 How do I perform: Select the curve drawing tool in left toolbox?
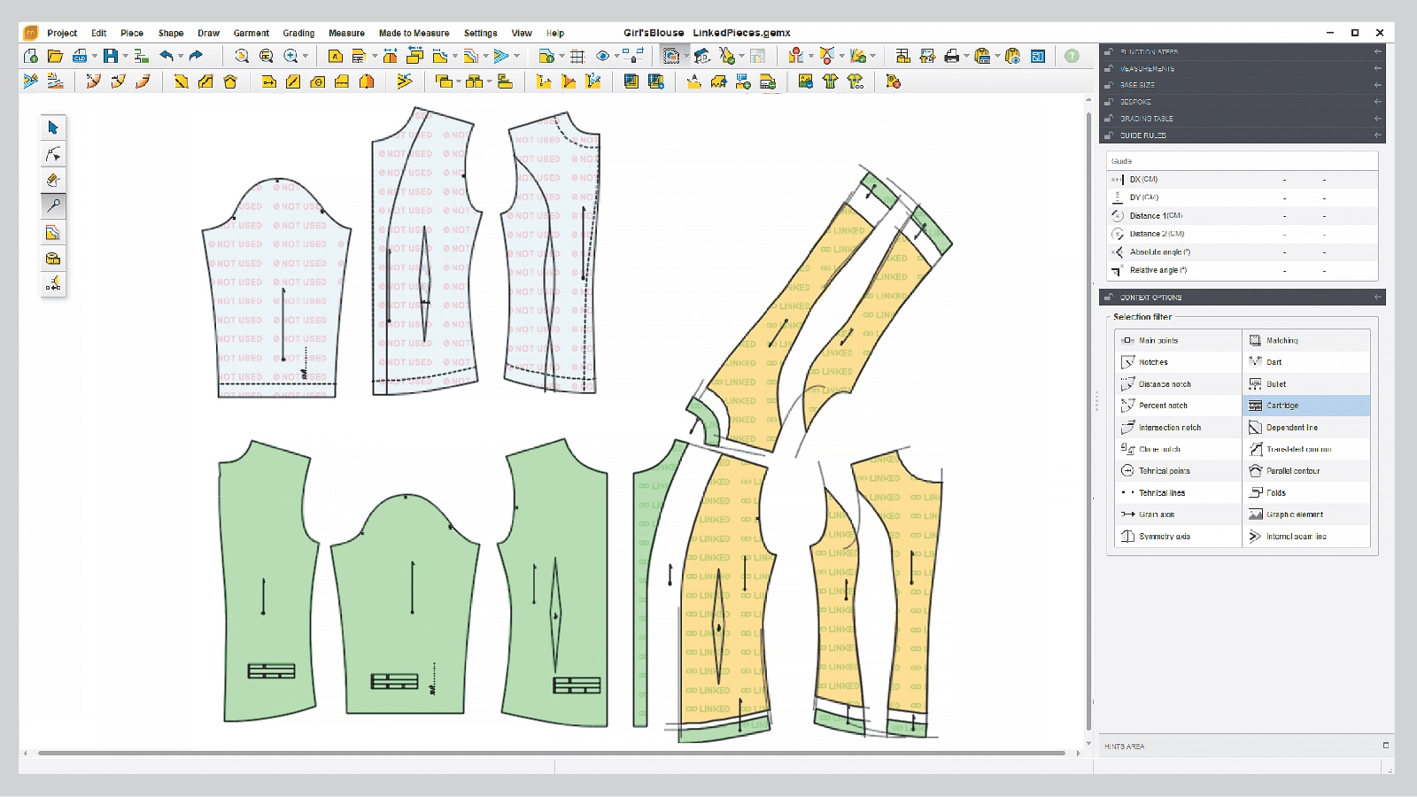click(53, 154)
